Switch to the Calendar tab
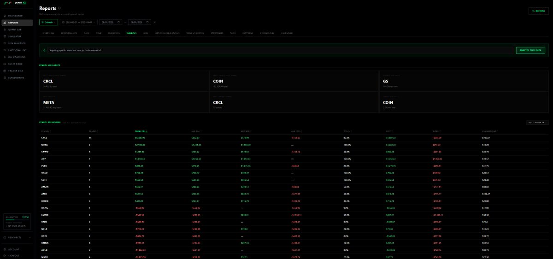 [x=287, y=33]
